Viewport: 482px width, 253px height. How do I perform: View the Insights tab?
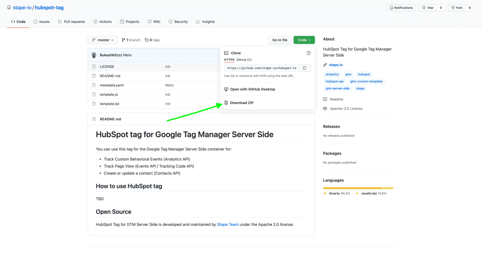point(206,22)
